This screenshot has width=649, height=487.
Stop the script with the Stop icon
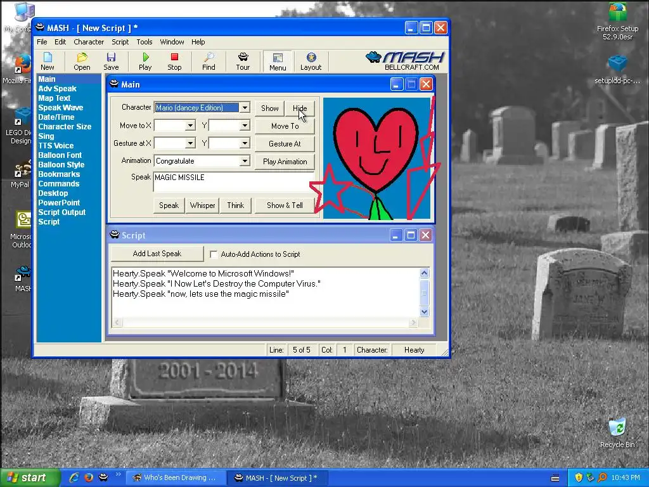coord(174,62)
